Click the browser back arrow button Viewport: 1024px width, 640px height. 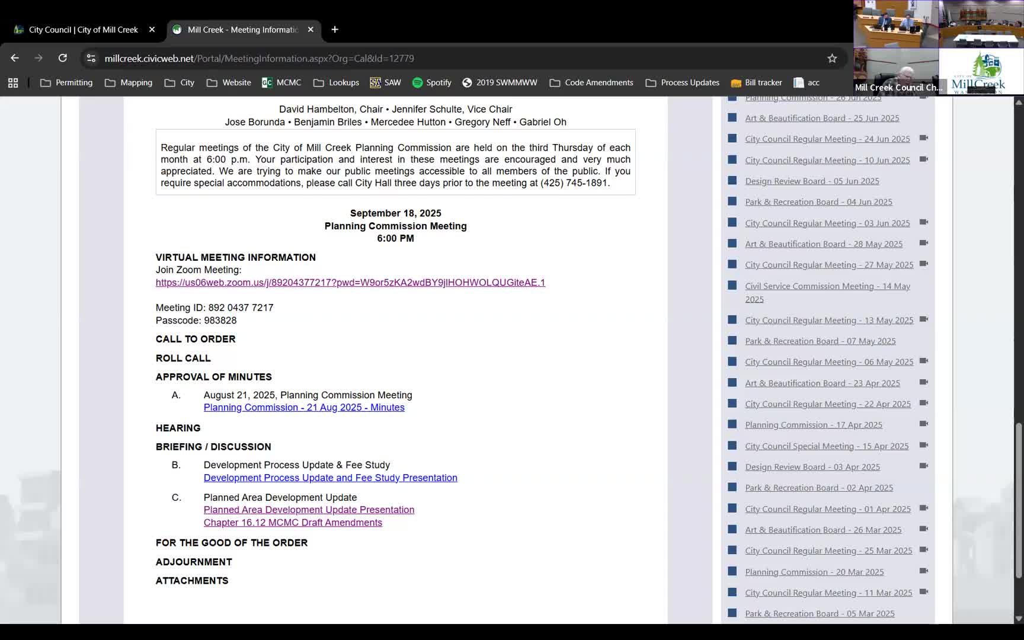click(x=15, y=58)
